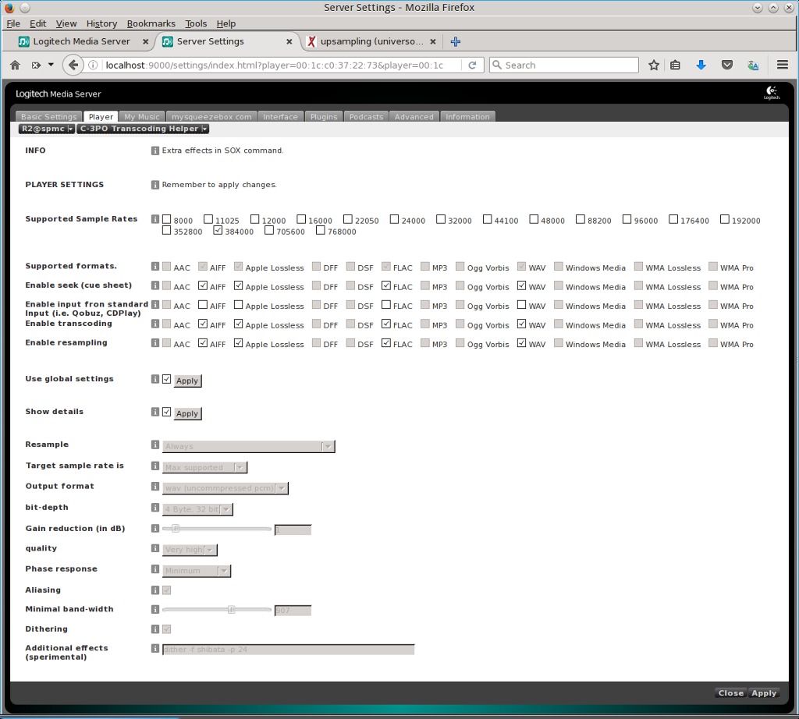Click the info icon for bit-depth
Image resolution: width=799 pixels, height=719 pixels.
pyautogui.click(x=155, y=508)
